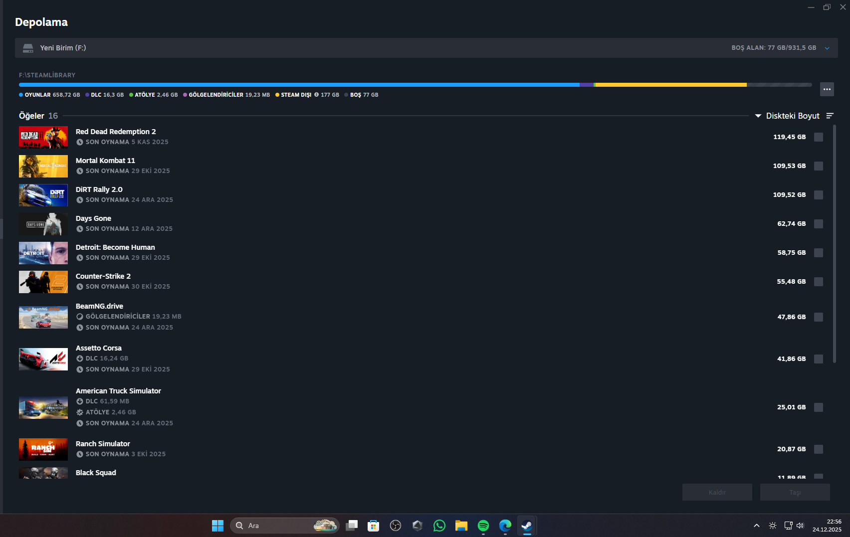
Task: Open the hexagon app on the taskbar
Action: pyautogui.click(x=418, y=526)
